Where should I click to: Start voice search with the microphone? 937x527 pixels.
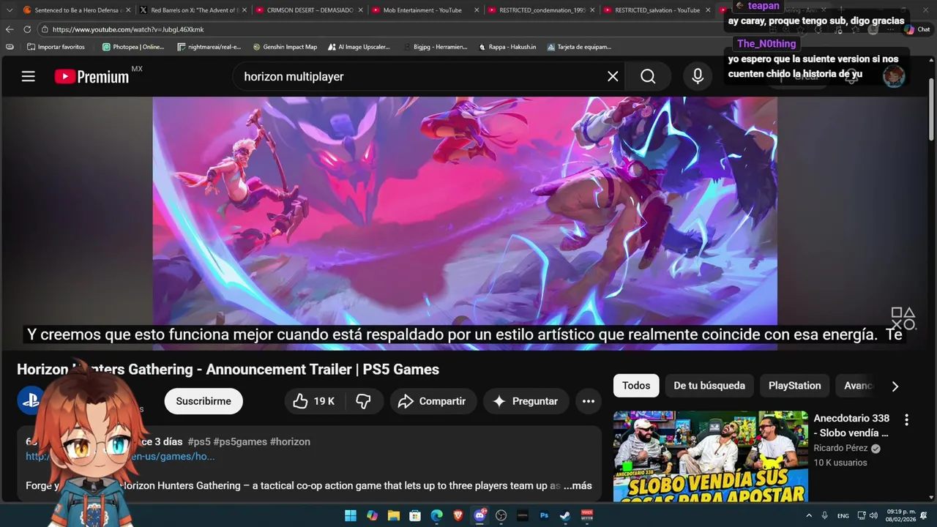point(698,76)
